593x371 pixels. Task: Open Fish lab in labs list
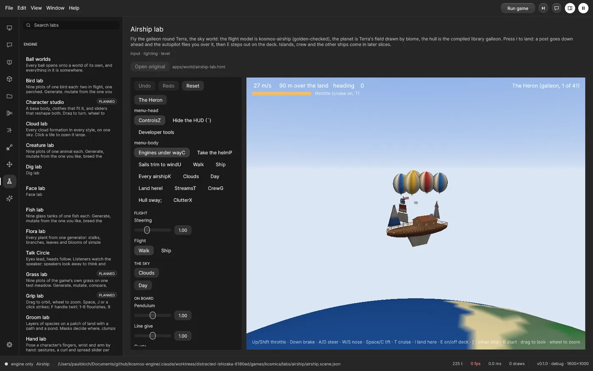click(x=71, y=215)
